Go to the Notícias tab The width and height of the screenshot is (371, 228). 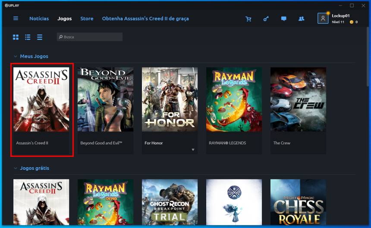tap(39, 19)
